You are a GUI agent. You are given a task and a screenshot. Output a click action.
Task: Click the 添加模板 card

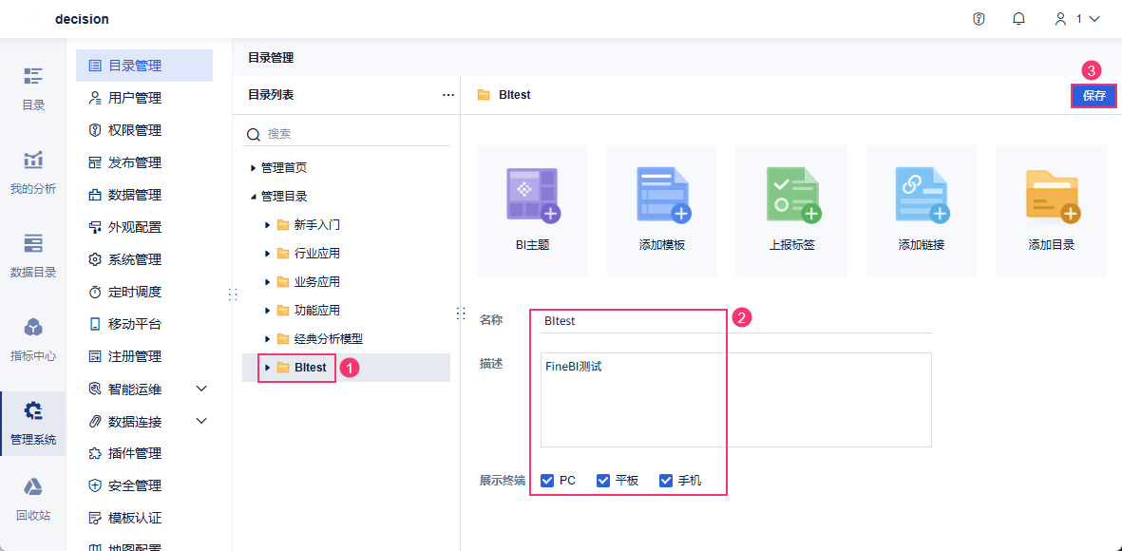click(x=662, y=211)
